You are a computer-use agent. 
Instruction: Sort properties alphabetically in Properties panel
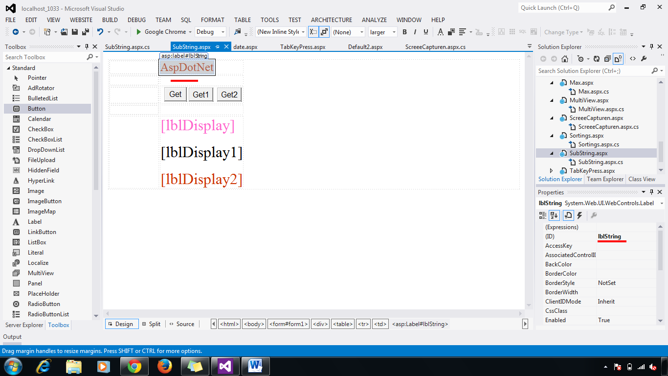[554, 215]
